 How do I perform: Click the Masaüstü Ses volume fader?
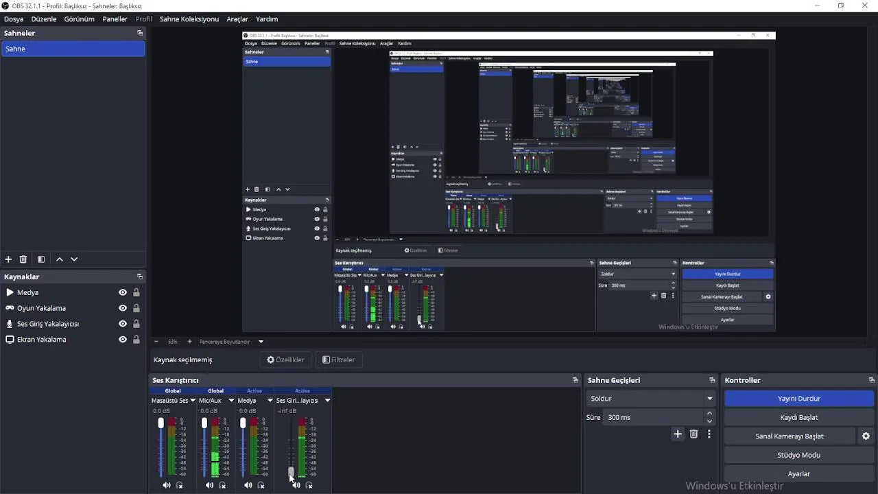coord(161,423)
